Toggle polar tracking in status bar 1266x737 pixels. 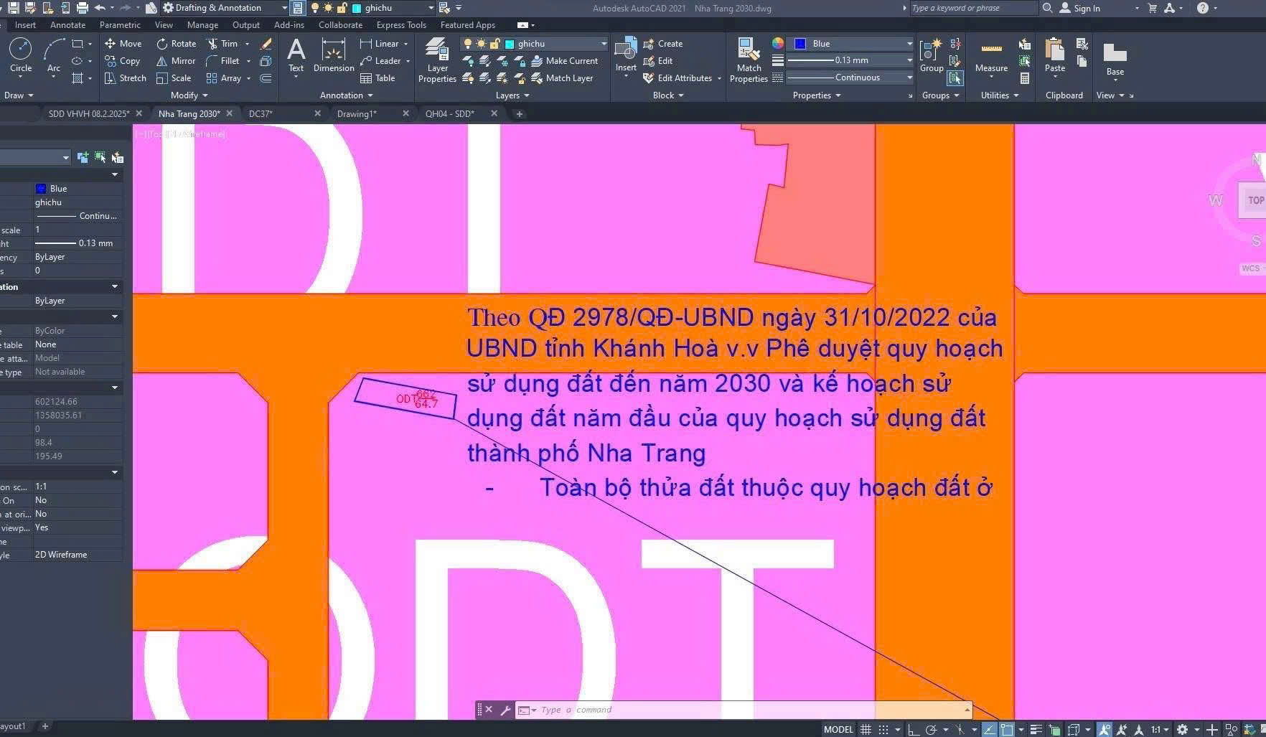[932, 730]
